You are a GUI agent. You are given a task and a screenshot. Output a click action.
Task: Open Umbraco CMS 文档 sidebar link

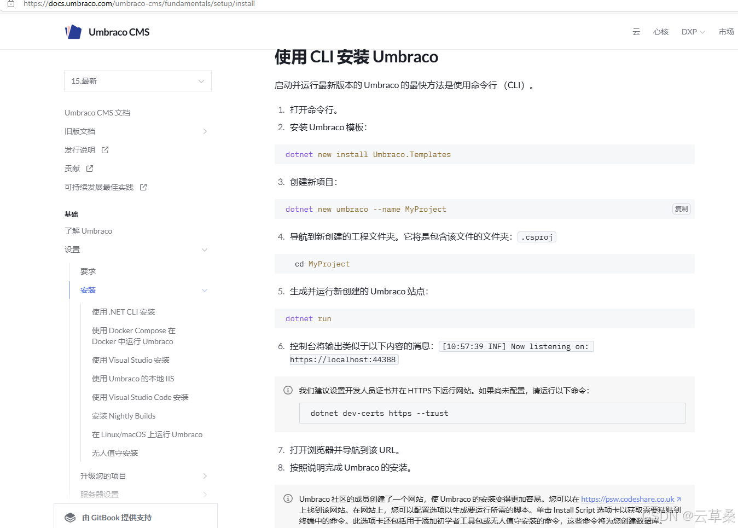click(x=97, y=113)
